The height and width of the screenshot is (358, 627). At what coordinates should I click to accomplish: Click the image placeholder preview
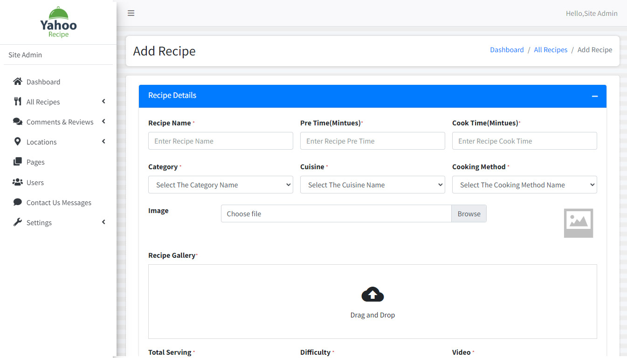pyautogui.click(x=578, y=223)
